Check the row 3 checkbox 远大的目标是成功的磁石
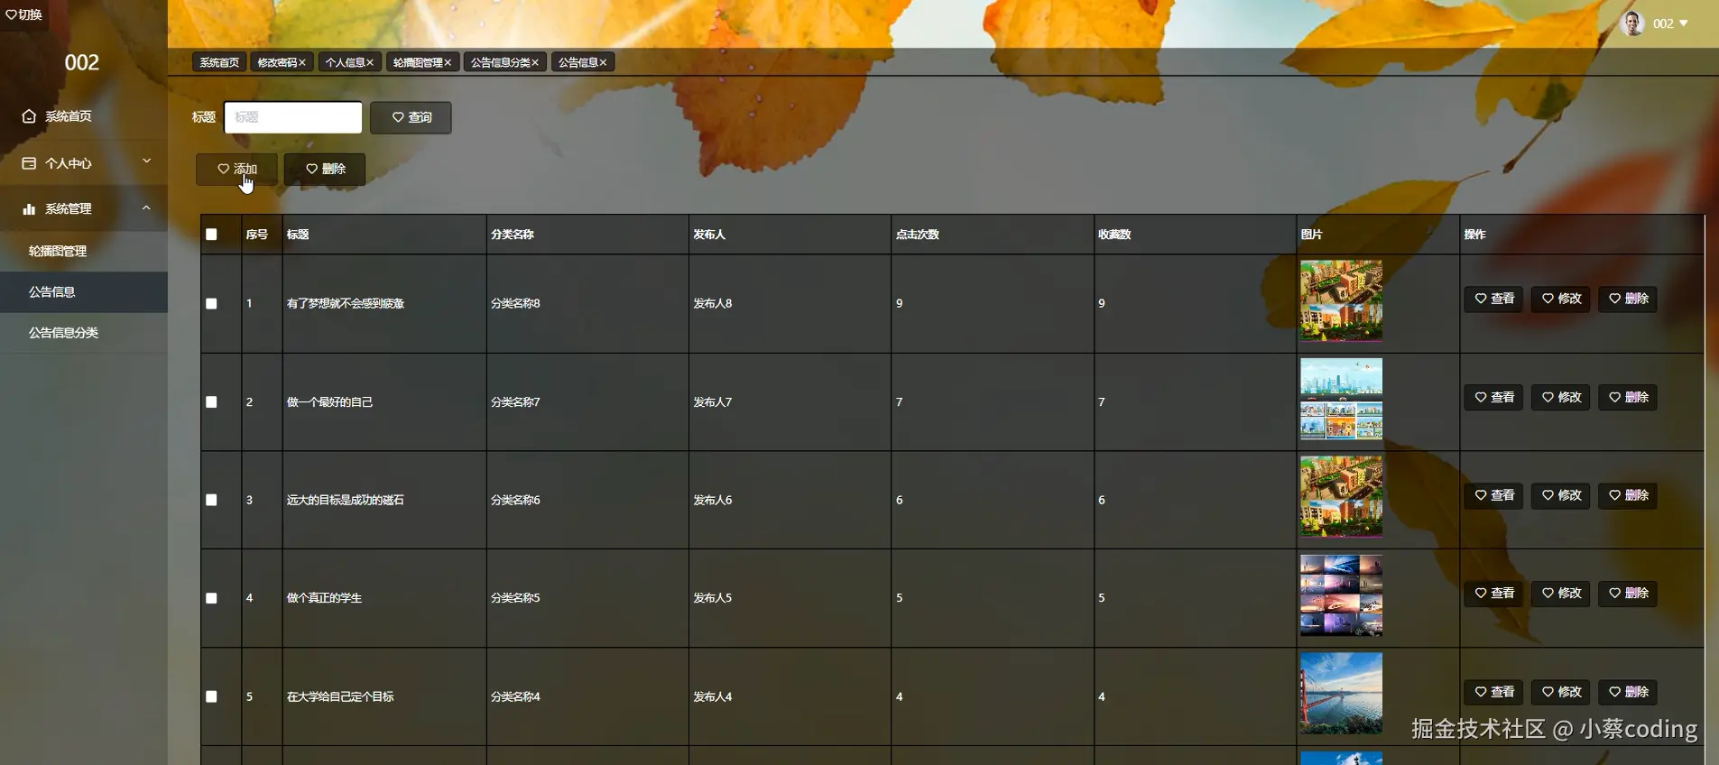This screenshot has height=765, width=1719. click(211, 500)
